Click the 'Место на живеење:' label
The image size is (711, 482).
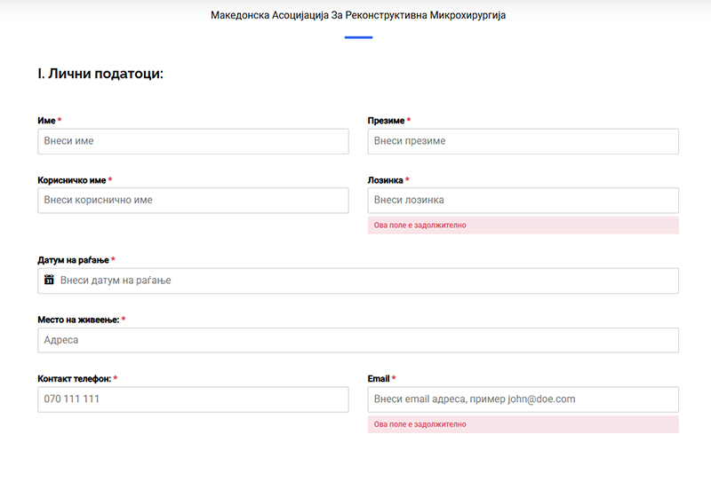tap(77, 320)
